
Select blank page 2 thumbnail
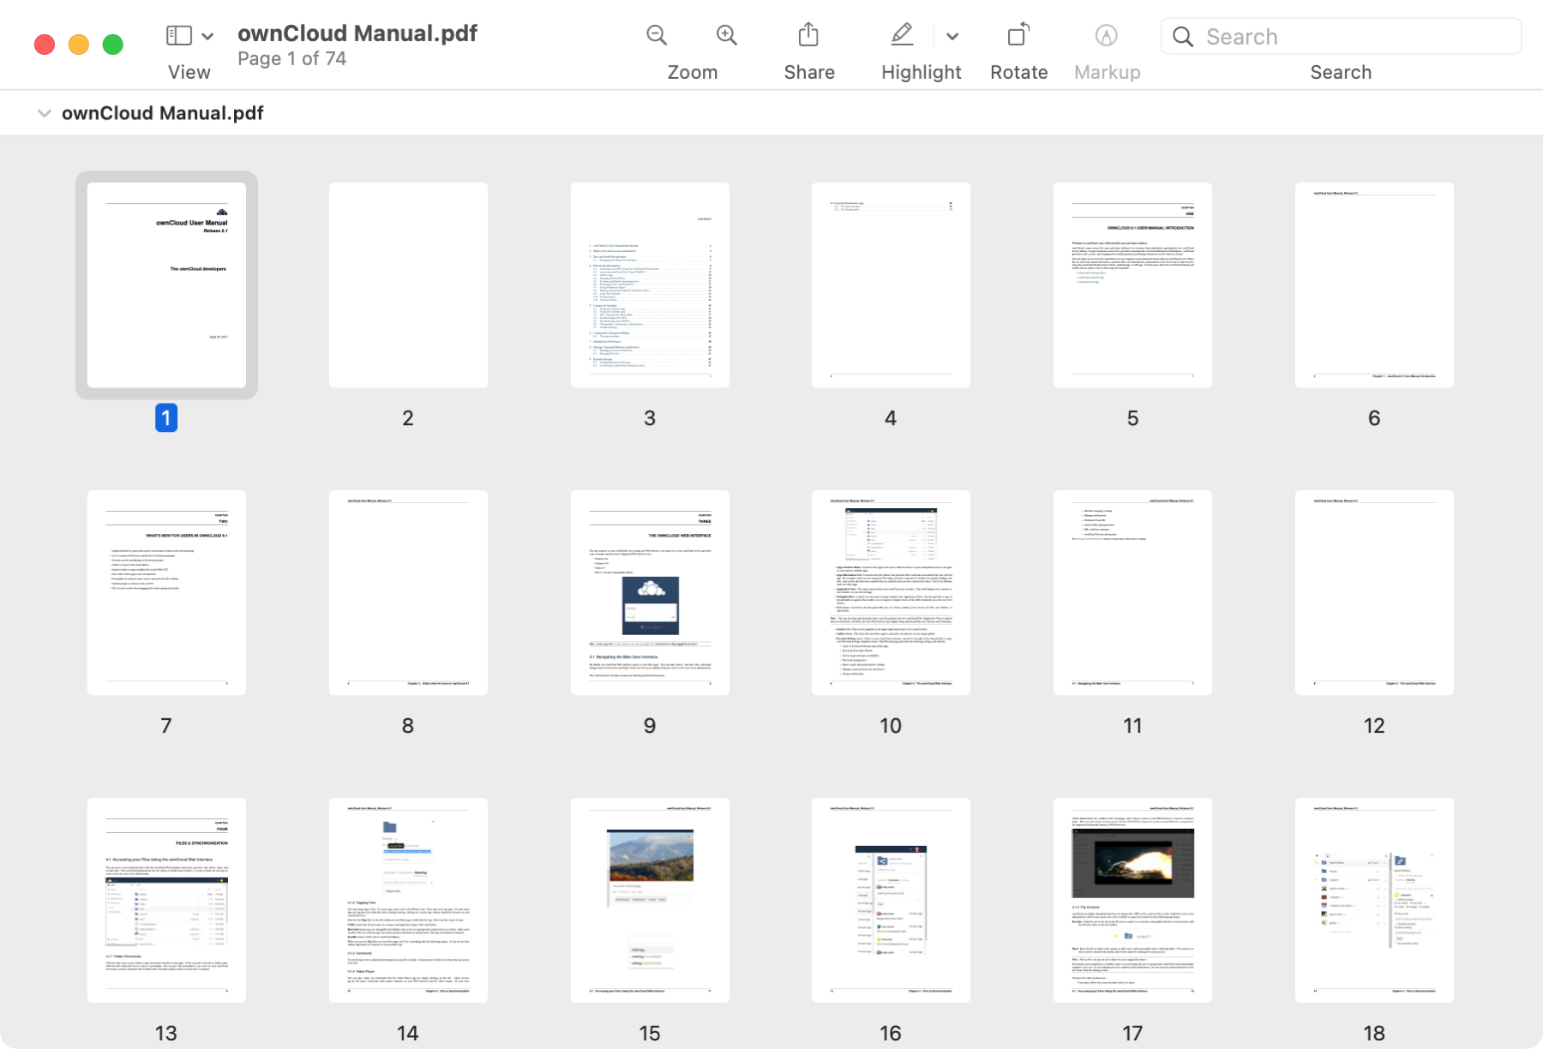click(x=408, y=285)
